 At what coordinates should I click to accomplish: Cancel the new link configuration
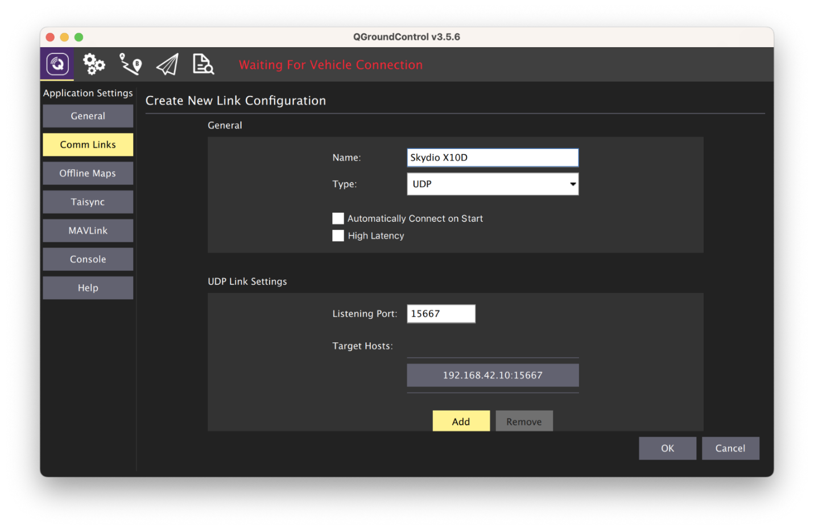(730, 448)
